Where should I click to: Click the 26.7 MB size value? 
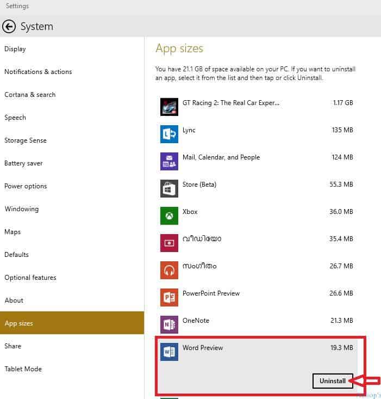341,266
